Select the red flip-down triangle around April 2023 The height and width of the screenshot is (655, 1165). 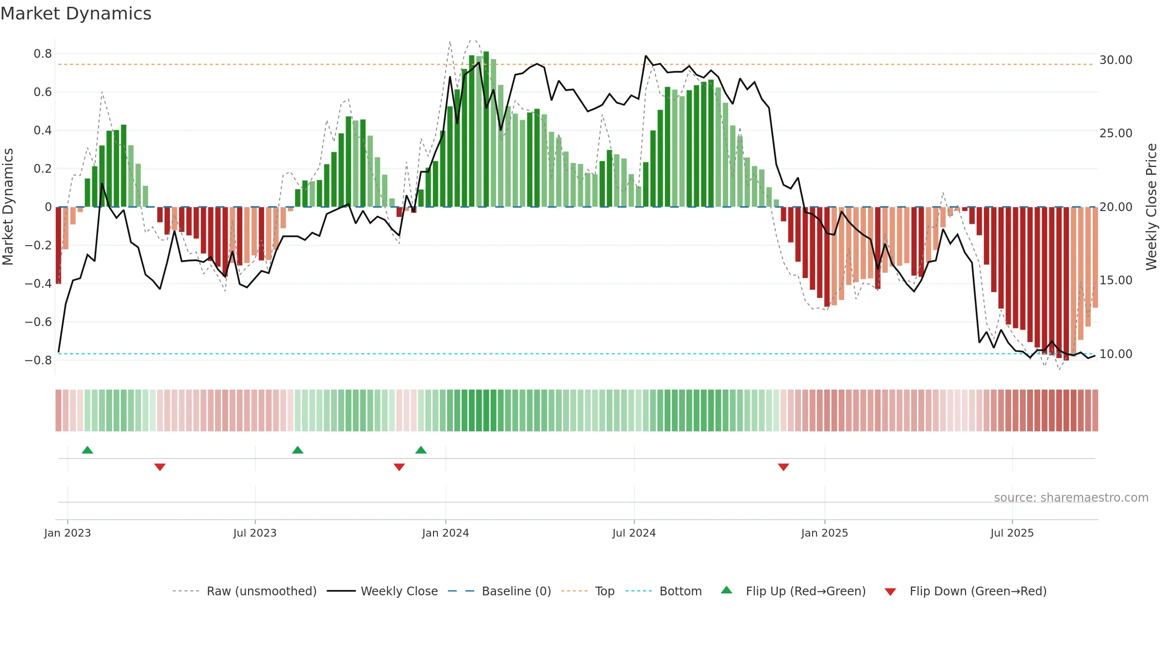pyautogui.click(x=160, y=467)
